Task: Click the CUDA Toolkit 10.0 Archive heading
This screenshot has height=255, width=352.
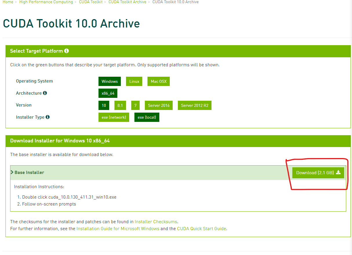Action: click(71, 23)
